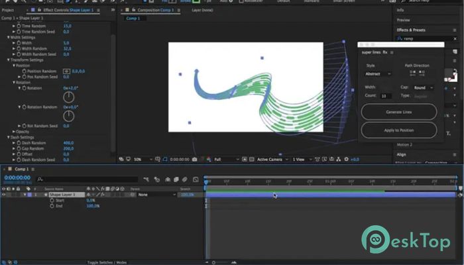Viewport: 464px width, 265px height.
Task: Open the Active Camera view dropdown
Action: click(x=272, y=160)
